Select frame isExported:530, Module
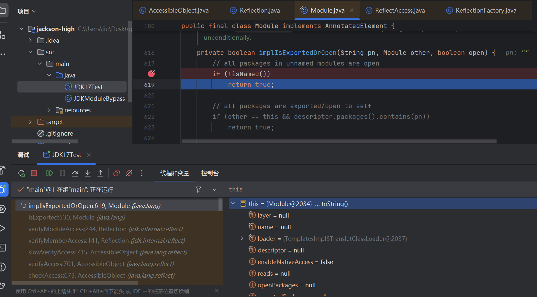 point(77,217)
